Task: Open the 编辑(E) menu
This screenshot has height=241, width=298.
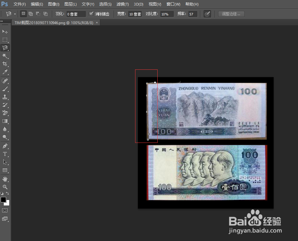Action: pos(37,4)
